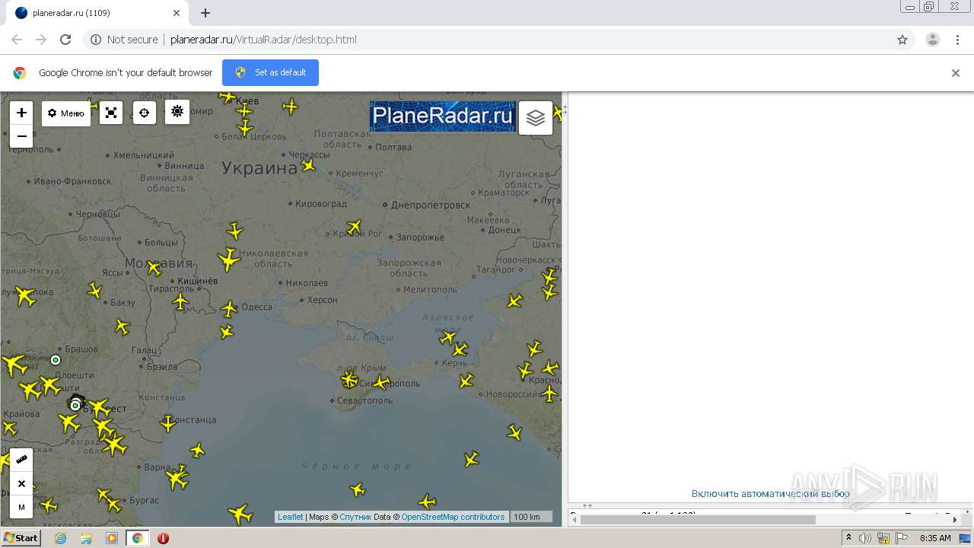The width and height of the screenshot is (974, 548).
Task: Launch Internet Explorer from taskbar
Action: pos(60,538)
